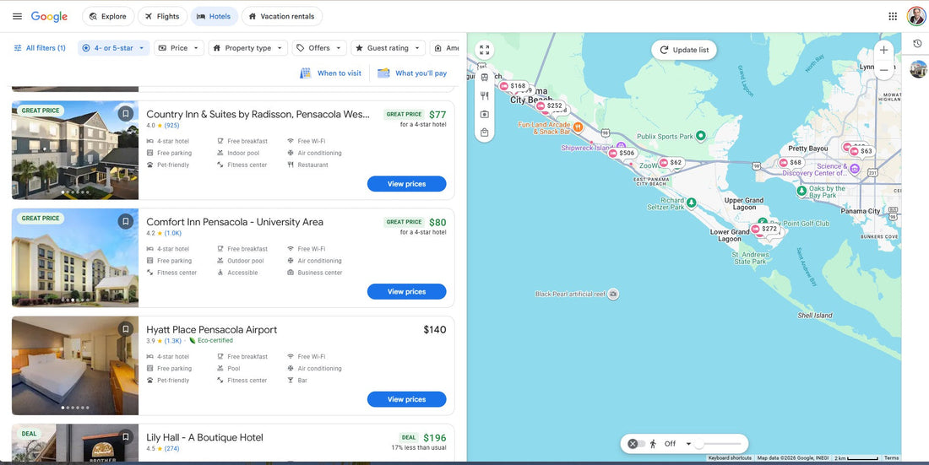Image resolution: width=929 pixels, height=465 pixels.
Task: Expand the map to fullscreen
Action: tap(485, 51)
